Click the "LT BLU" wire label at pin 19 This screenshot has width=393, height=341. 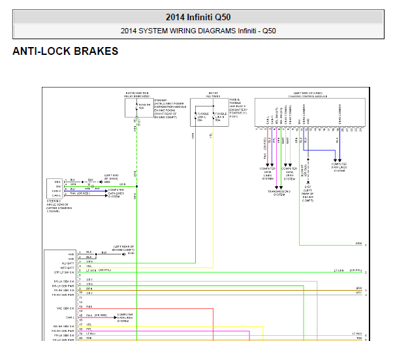click(91, 333)
